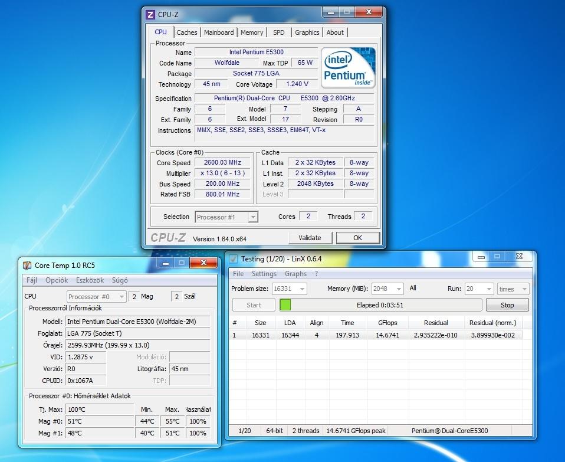Open the Memory tab in CPU-Z
565x462 pixels.
(252, 32)
